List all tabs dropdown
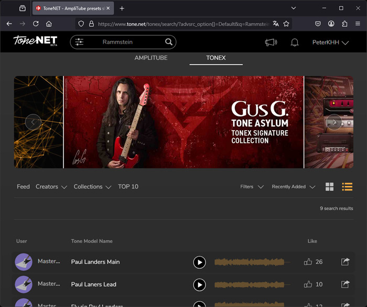Viewport: 367px width, 307px height. pos(293,8)
